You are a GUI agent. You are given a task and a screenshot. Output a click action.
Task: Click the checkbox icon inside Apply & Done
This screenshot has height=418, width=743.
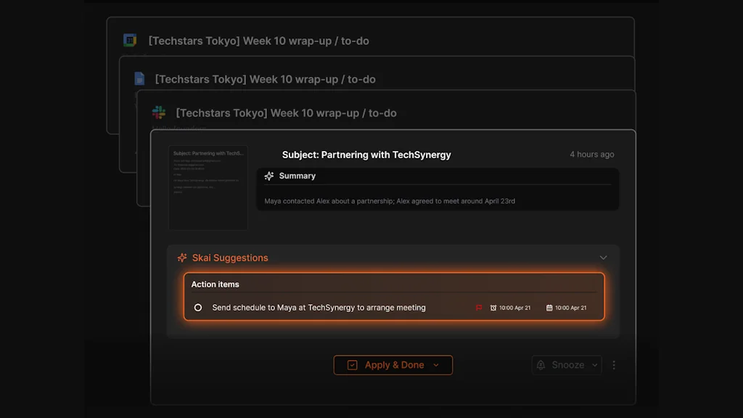click(x=352, y=365)
